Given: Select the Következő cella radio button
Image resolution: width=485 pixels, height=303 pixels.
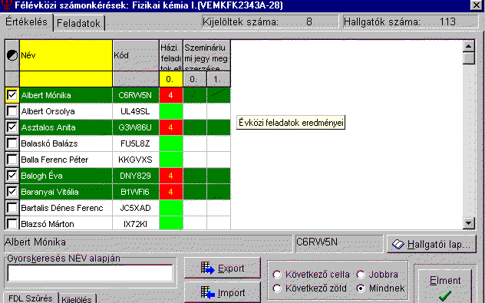Looking at the screenshot, I should pyautogui.click(x=277, y=275).
